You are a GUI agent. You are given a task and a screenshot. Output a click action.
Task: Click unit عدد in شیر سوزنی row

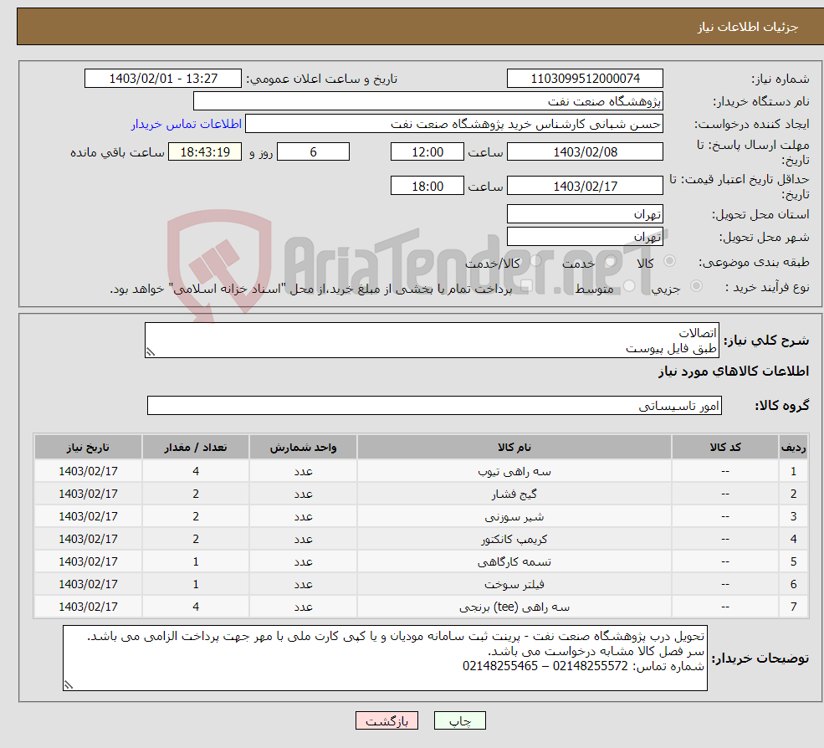click(x=303, y=516)
